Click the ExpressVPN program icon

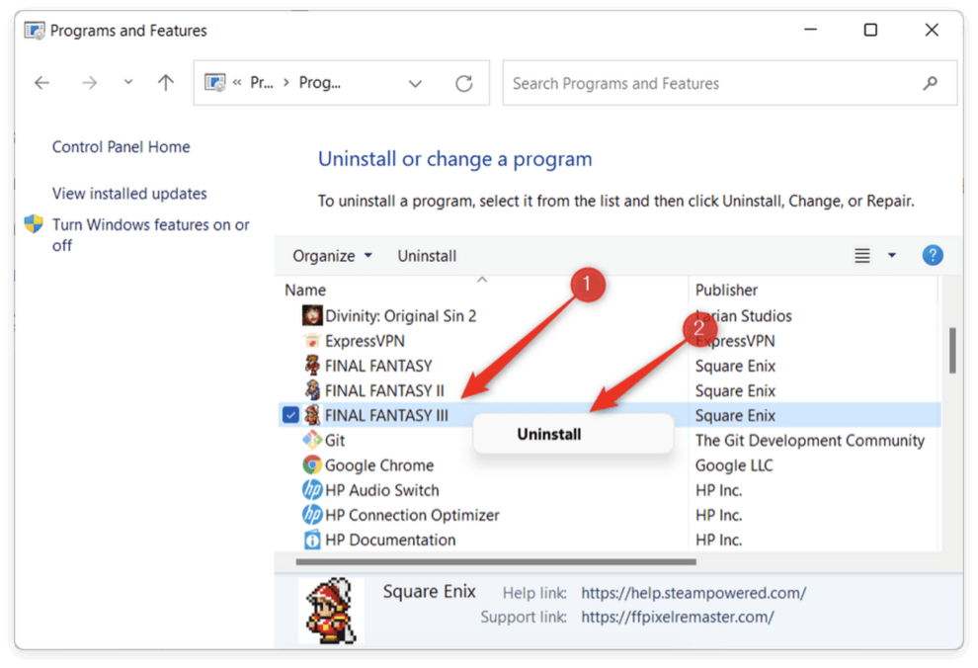311,341
